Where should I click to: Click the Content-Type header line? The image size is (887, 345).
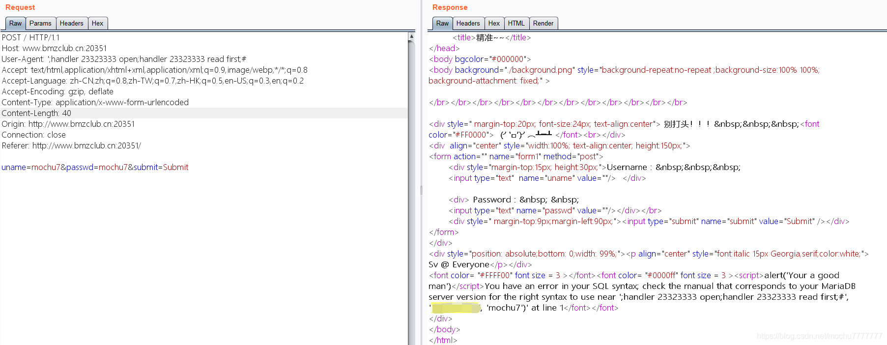95,102
